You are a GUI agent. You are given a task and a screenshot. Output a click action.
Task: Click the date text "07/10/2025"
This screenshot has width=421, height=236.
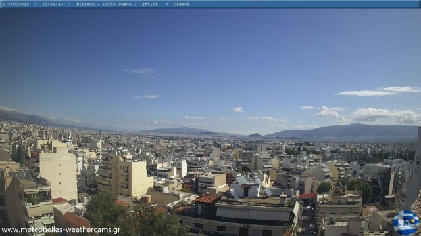(16, 5)
